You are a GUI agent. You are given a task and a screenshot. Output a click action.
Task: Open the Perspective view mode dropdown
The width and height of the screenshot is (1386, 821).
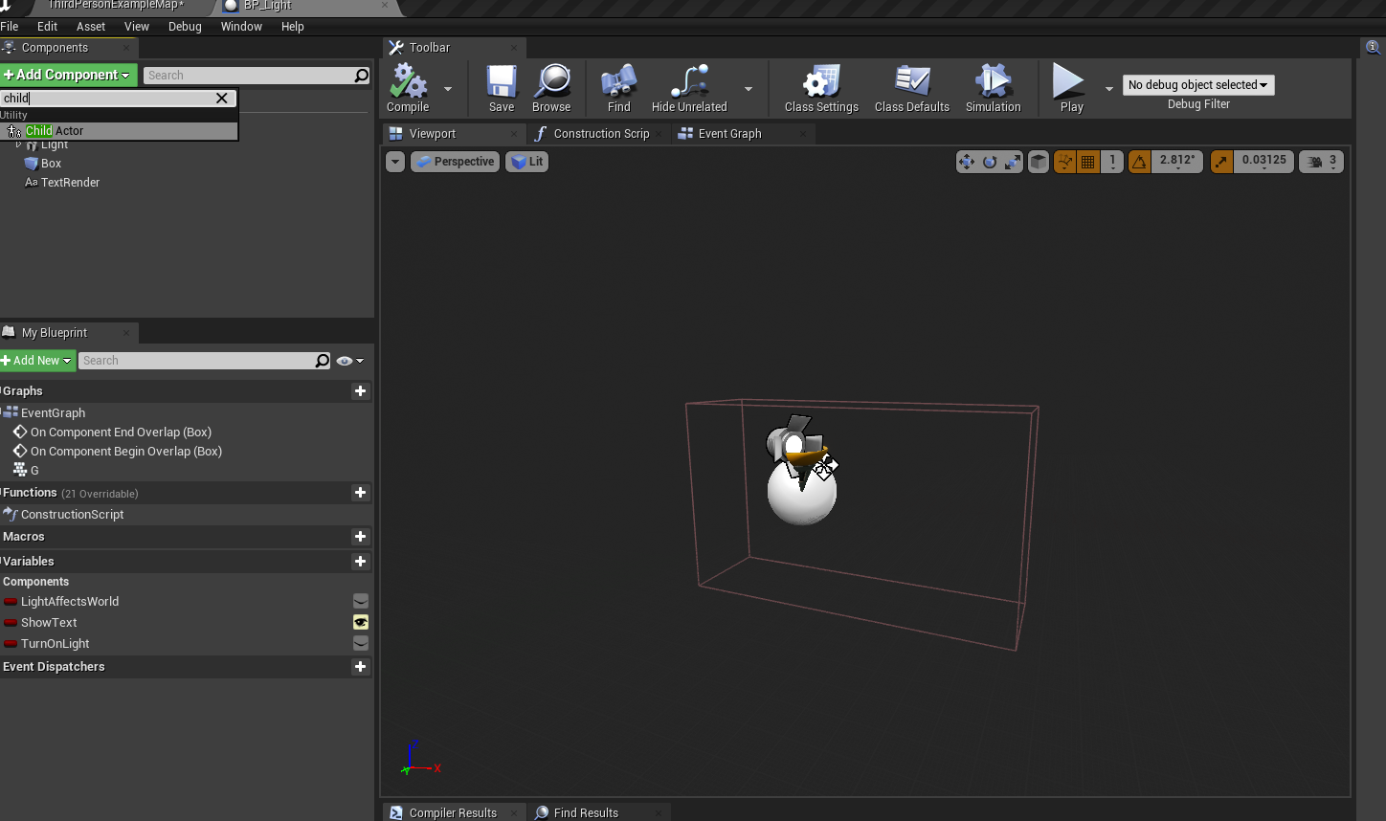click(x=456, y=162)
